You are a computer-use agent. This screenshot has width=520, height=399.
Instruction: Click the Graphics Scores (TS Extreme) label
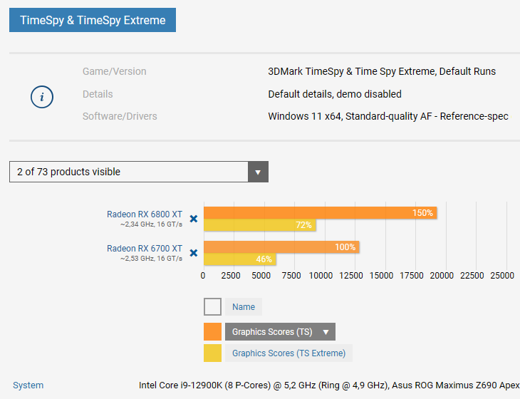(x=288, y=353)
